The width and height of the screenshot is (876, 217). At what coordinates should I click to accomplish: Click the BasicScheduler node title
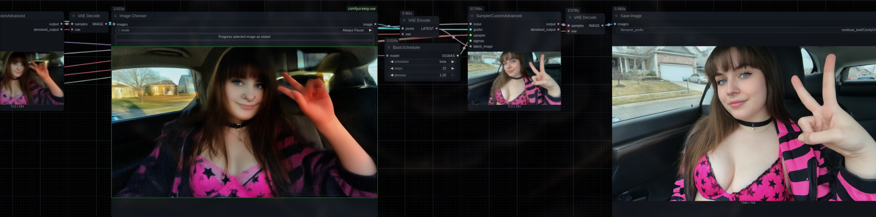pyautogui.click(x=406, y=48)
